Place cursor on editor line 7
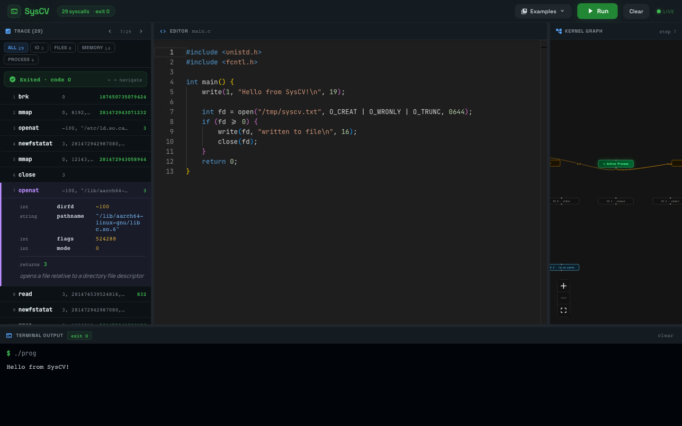Screen dimensions: 682x426 pyautogui.click(x=329, y=112)
